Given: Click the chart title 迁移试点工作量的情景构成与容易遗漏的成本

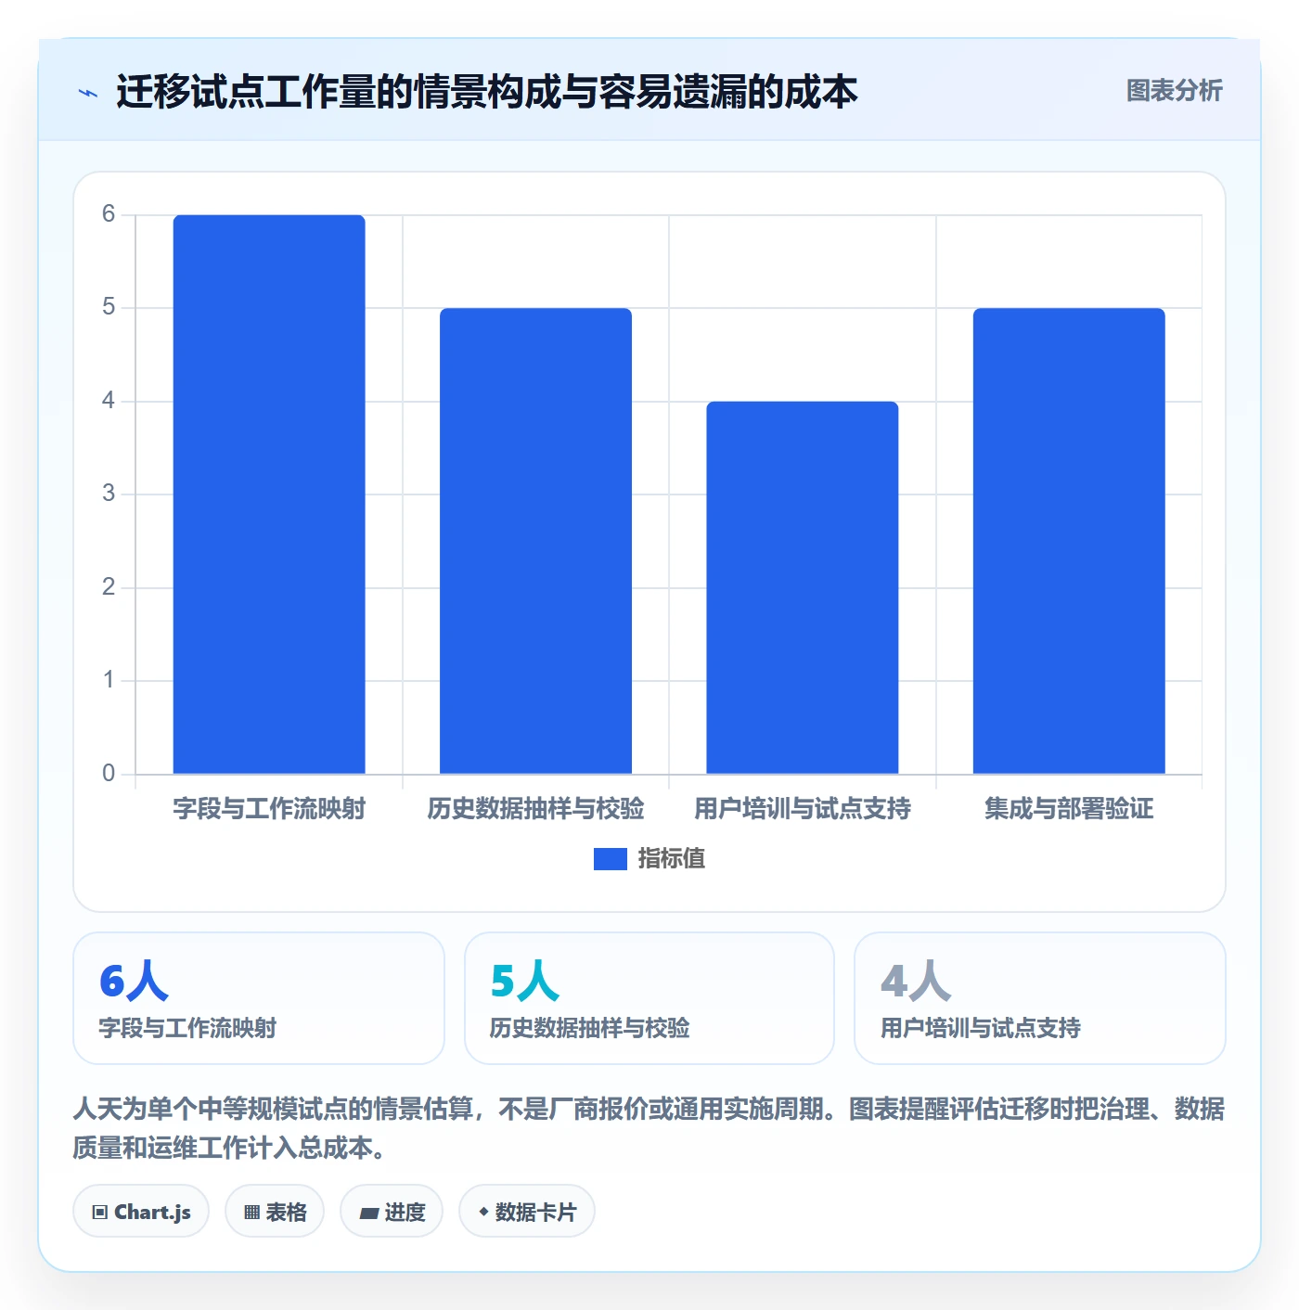Looking at the screenshot, I should click(486, 92).
